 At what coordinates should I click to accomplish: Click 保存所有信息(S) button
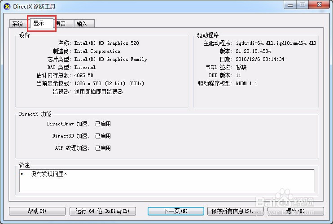tap(236, 211)
